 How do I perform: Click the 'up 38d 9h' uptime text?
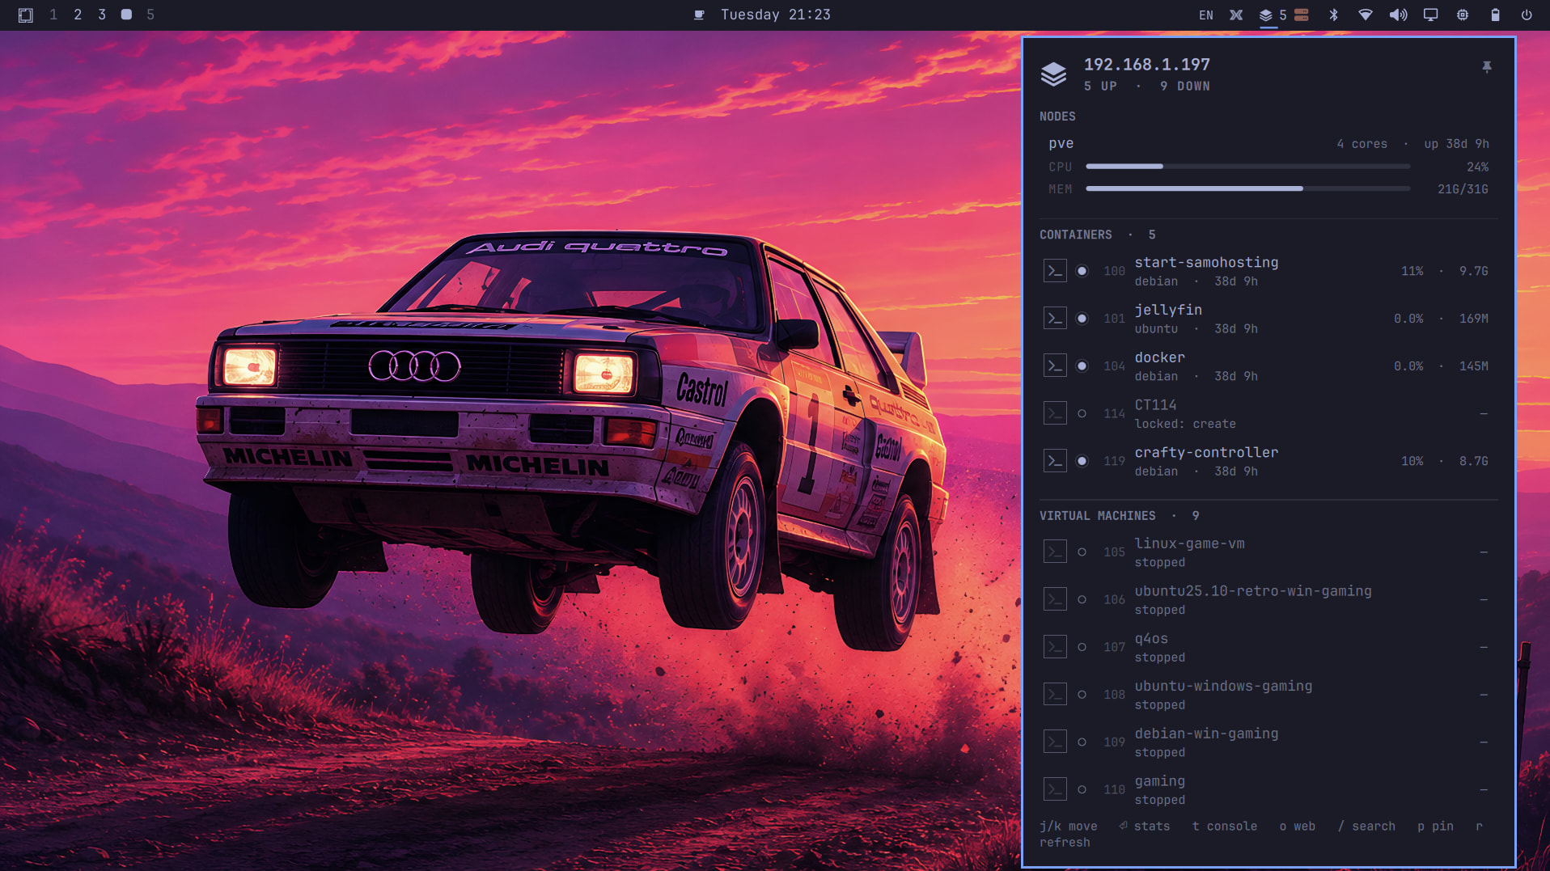[x=1456, y=144]
